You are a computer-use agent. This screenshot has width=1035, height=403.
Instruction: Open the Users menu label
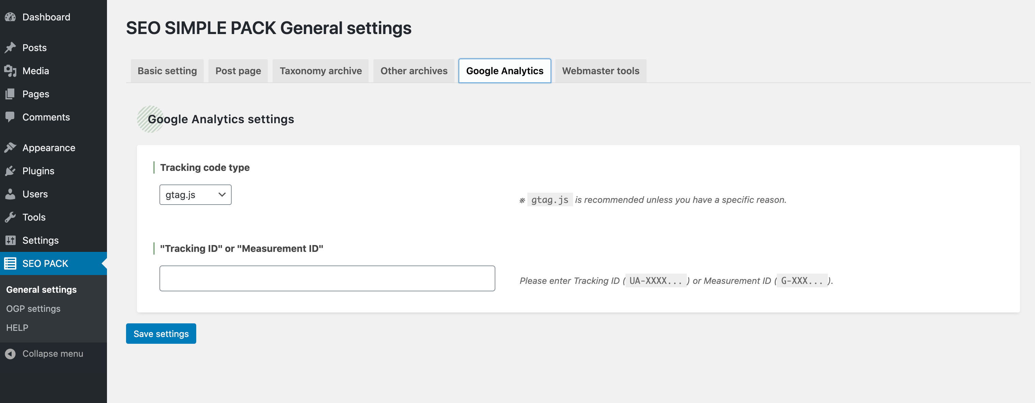[x=35, y=194]
